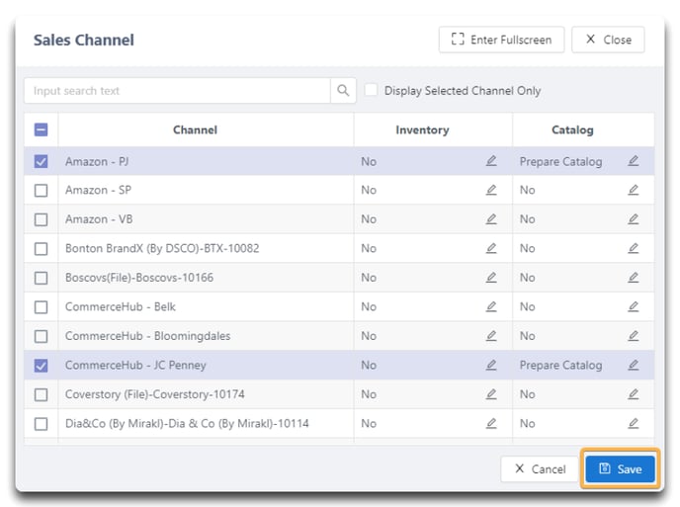680x507 pixels.
Task: Check the Amazon - VB checkbox
Action: (x=42, y=219)
